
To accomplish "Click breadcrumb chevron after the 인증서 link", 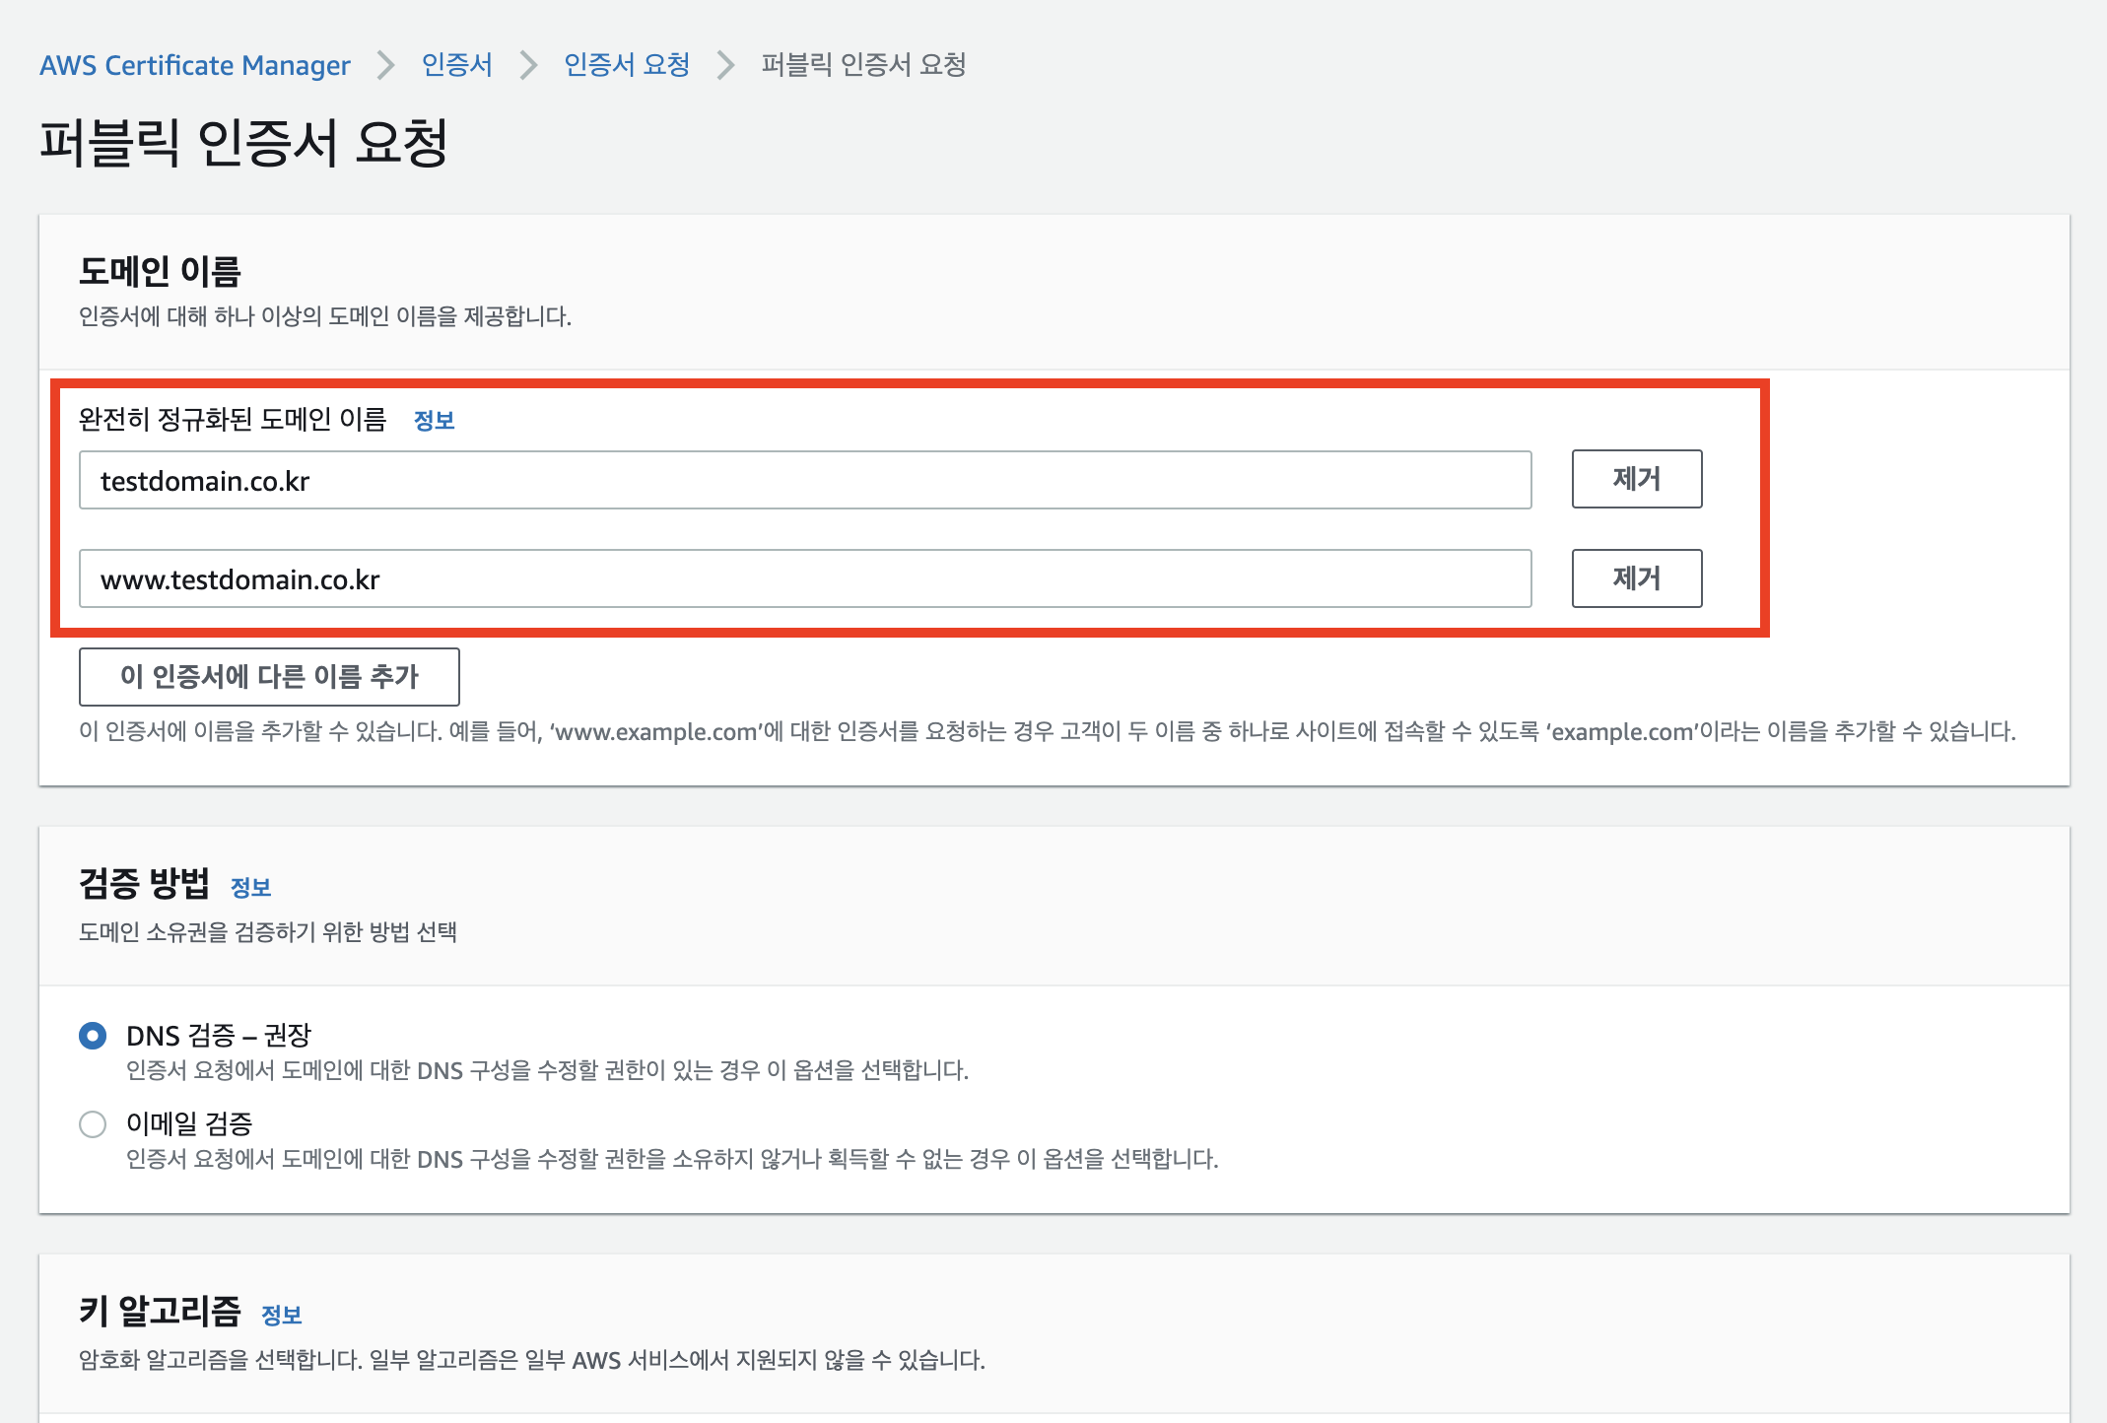I will (x=529, y=65).
